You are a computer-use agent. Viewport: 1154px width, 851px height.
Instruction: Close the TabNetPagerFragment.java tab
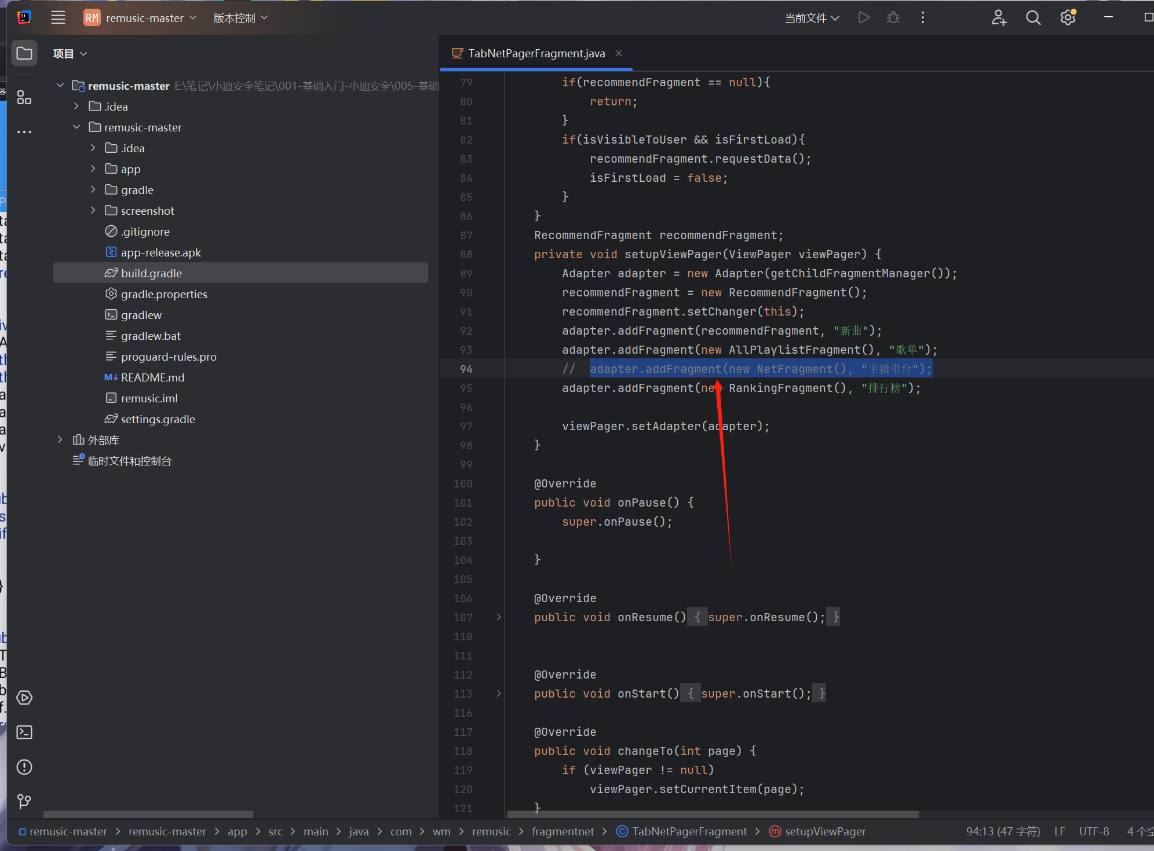click(x=619, y=53)
